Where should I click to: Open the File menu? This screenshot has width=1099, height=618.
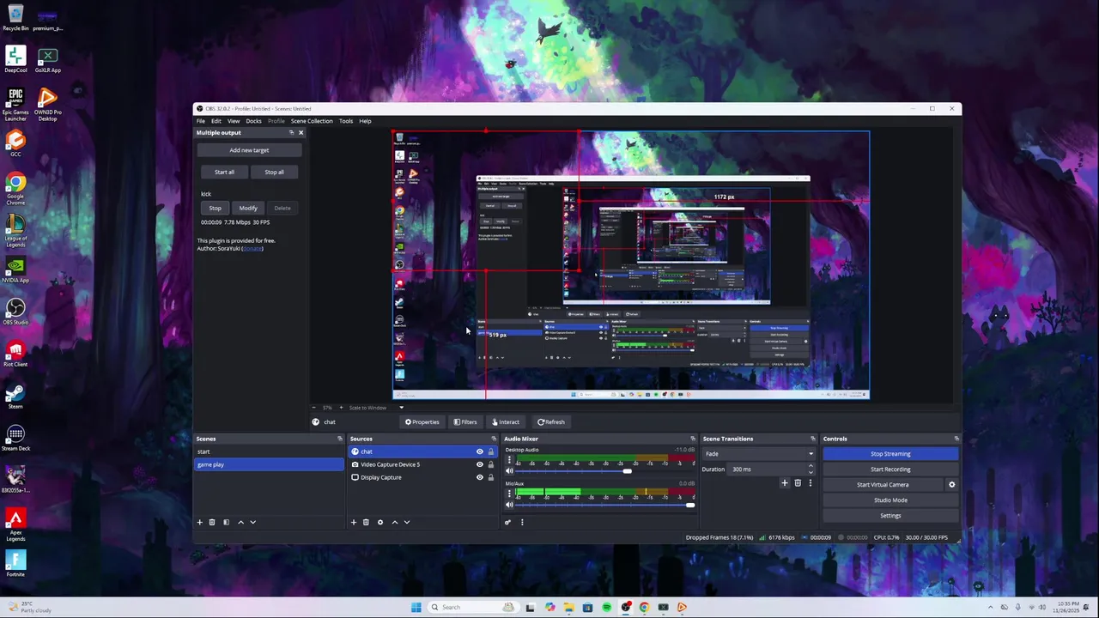201,121
